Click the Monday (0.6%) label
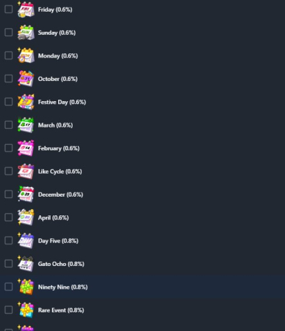Screen dimensions: 285x331 (58, 56)
